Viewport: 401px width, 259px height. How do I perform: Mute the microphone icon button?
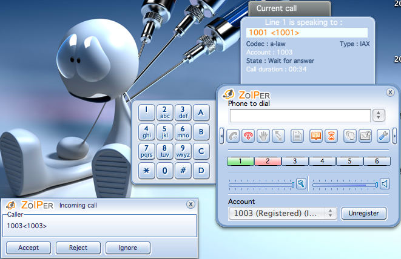[302, 184]
